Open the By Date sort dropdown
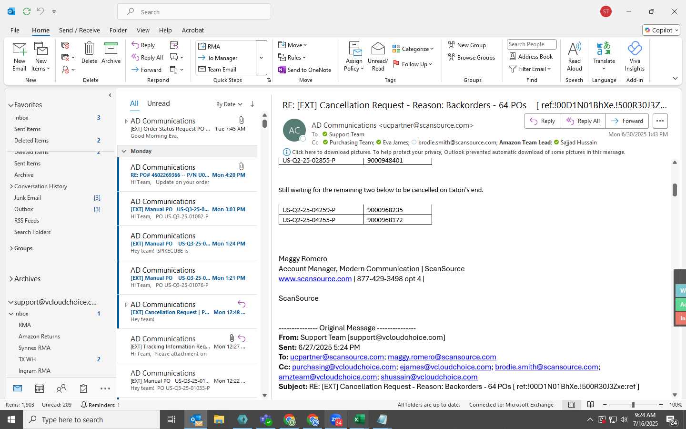Viewport: 686px width, 429px height. click(x=229, y=104)
